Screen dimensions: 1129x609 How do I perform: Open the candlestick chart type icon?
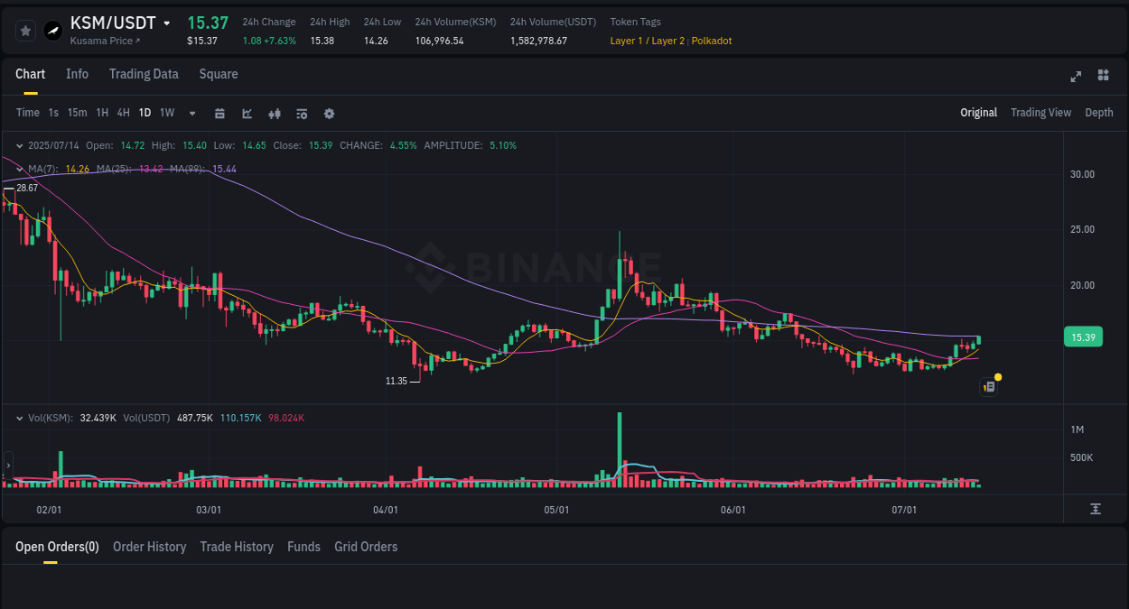(x=274, y=113)
